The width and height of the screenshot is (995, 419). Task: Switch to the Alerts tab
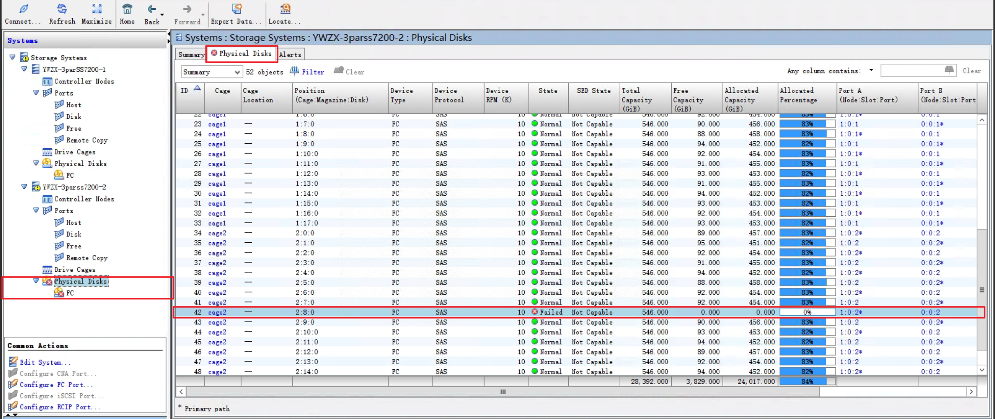click(x=290, y=55)
